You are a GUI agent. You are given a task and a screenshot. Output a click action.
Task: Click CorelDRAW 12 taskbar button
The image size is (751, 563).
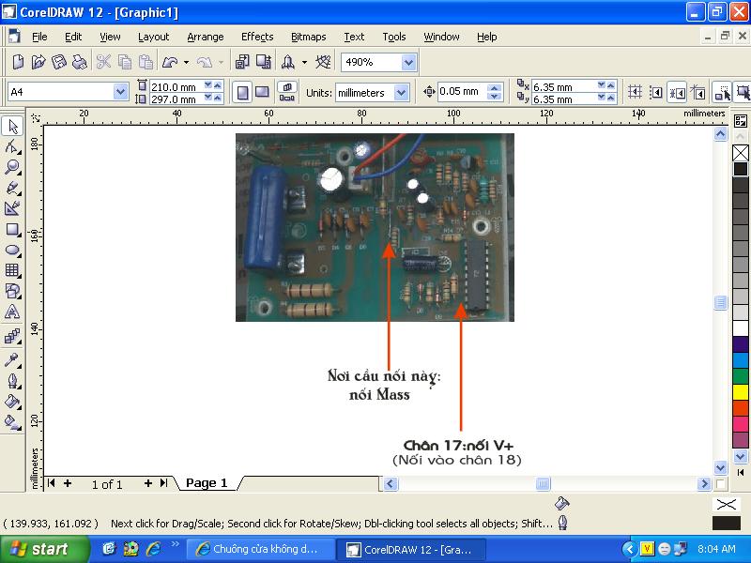[411, 549]
